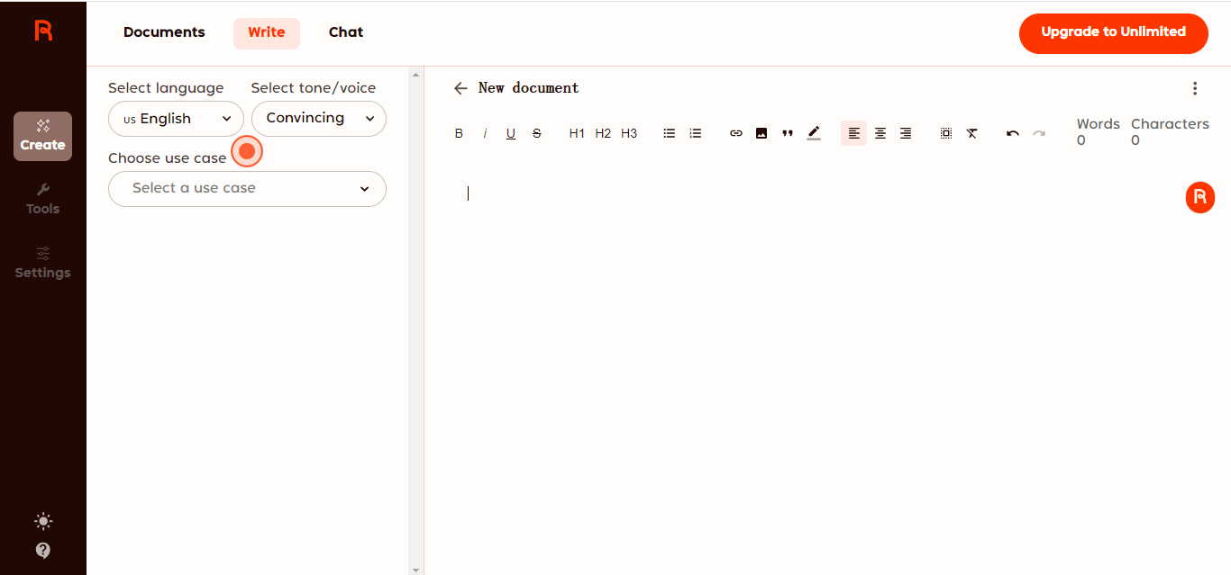
Task: Click the panel scrollbar up arrow
Action: 415,75
